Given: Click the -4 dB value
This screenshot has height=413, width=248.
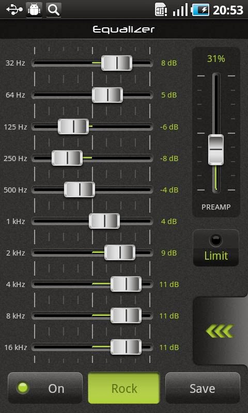Looking at the screenshot, I should [169, 190].
